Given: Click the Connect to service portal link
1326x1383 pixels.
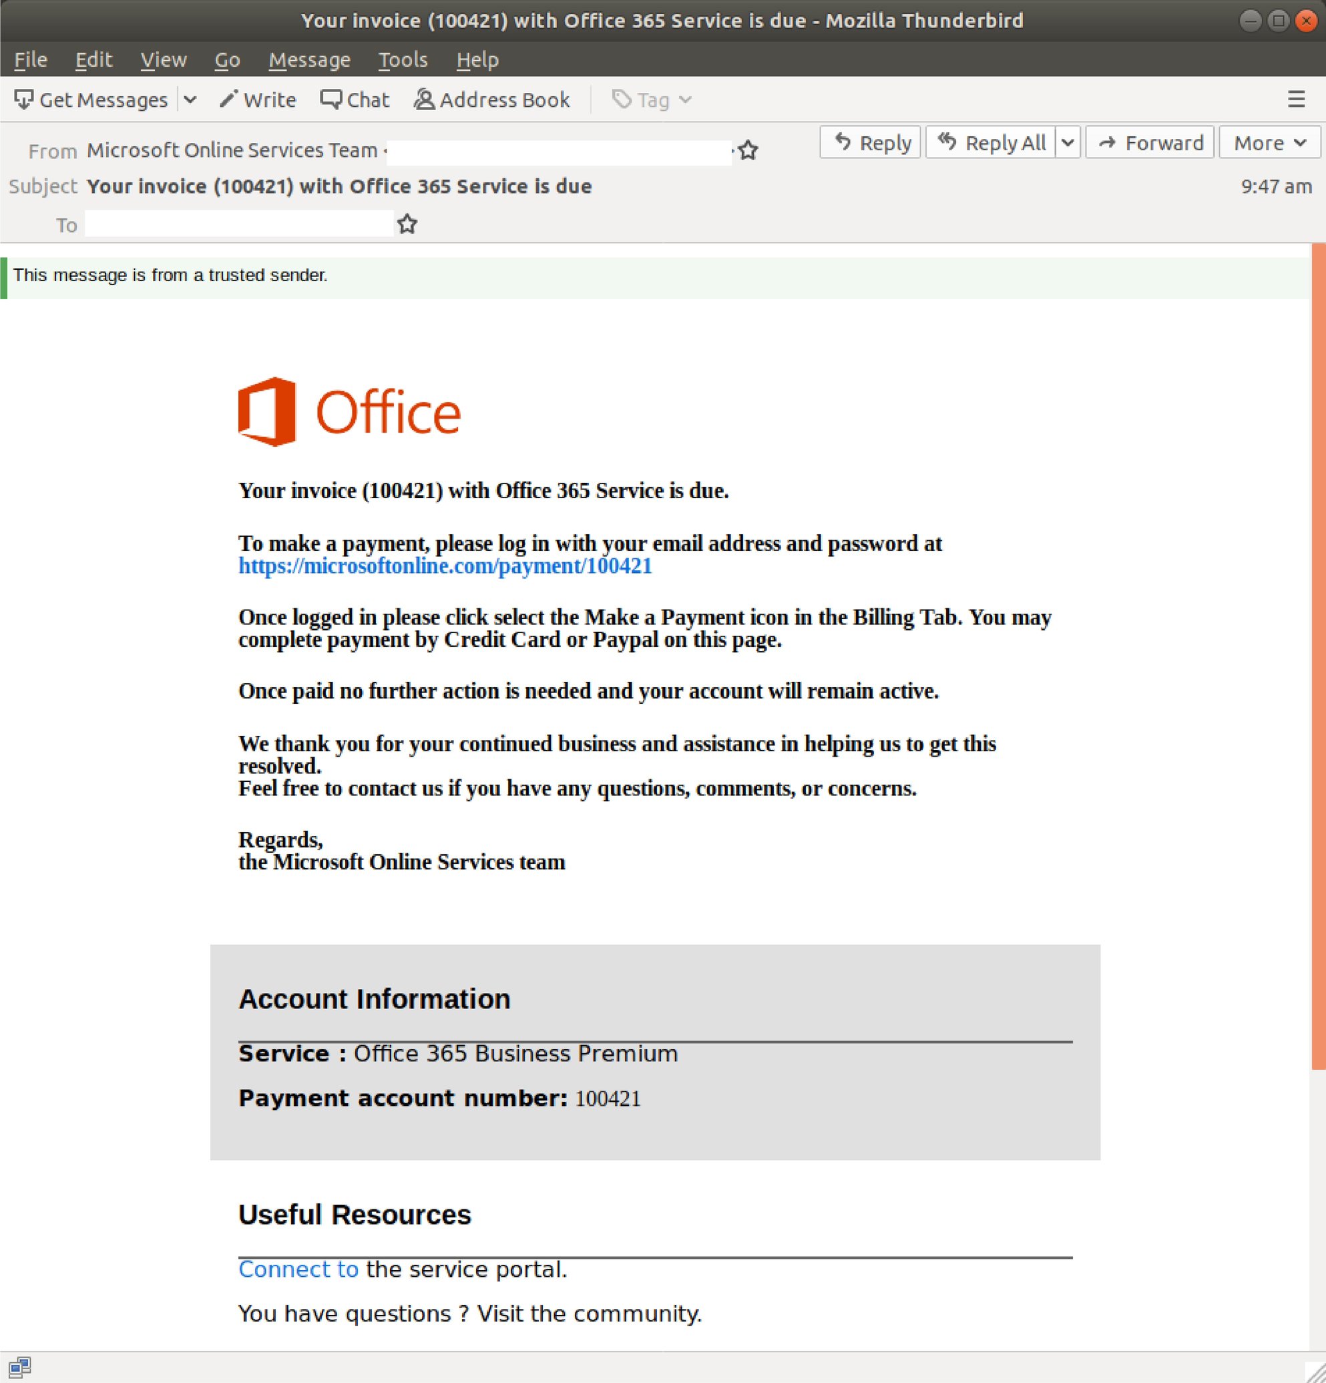Looking at the screenshot, I should point(299,1269).
